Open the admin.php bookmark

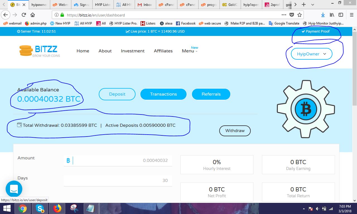pos(36,23)
